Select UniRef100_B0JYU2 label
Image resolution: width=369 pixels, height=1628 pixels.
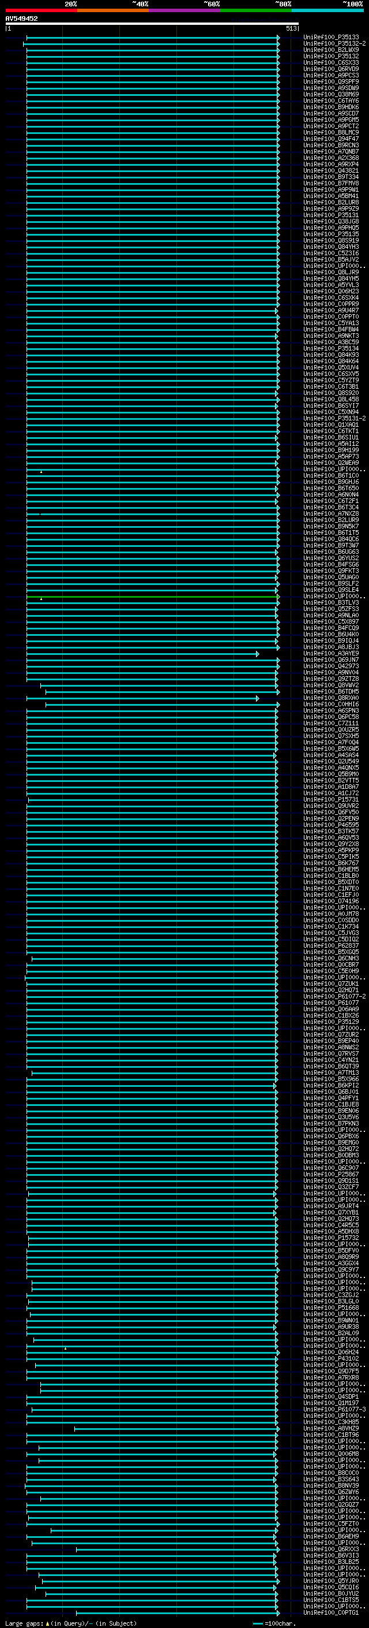coord(331,1594)
